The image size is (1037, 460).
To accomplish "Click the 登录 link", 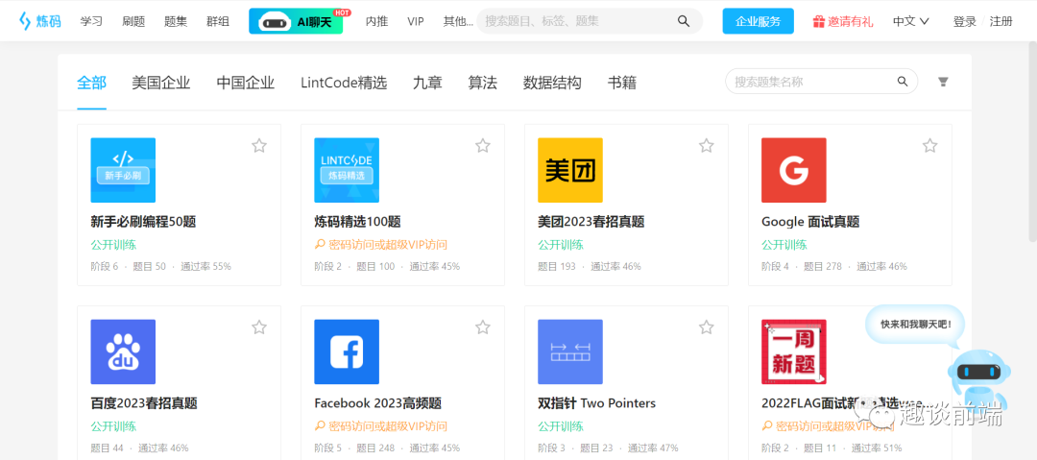I will (964, 21).
